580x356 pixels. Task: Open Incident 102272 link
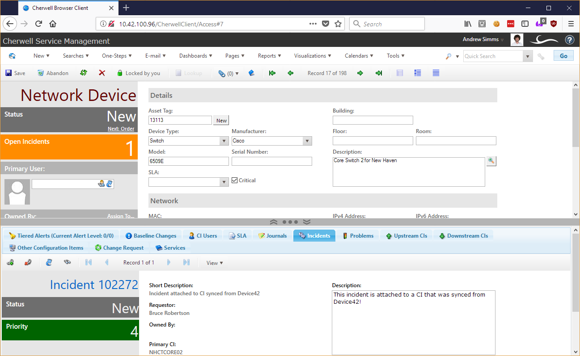[x=93, y=285]
